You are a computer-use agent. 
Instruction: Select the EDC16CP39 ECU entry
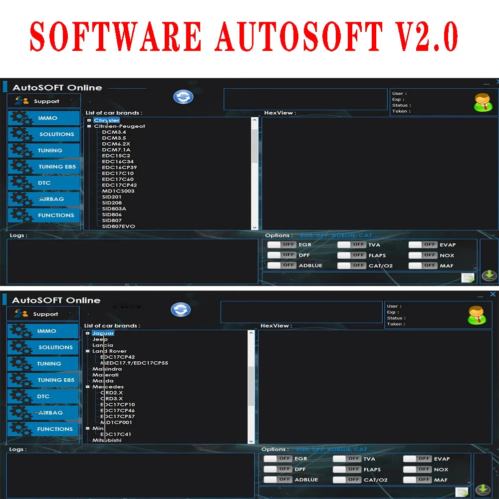point(119,167)
